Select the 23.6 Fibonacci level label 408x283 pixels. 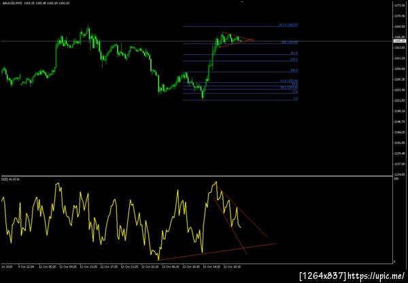click(295, 92)
